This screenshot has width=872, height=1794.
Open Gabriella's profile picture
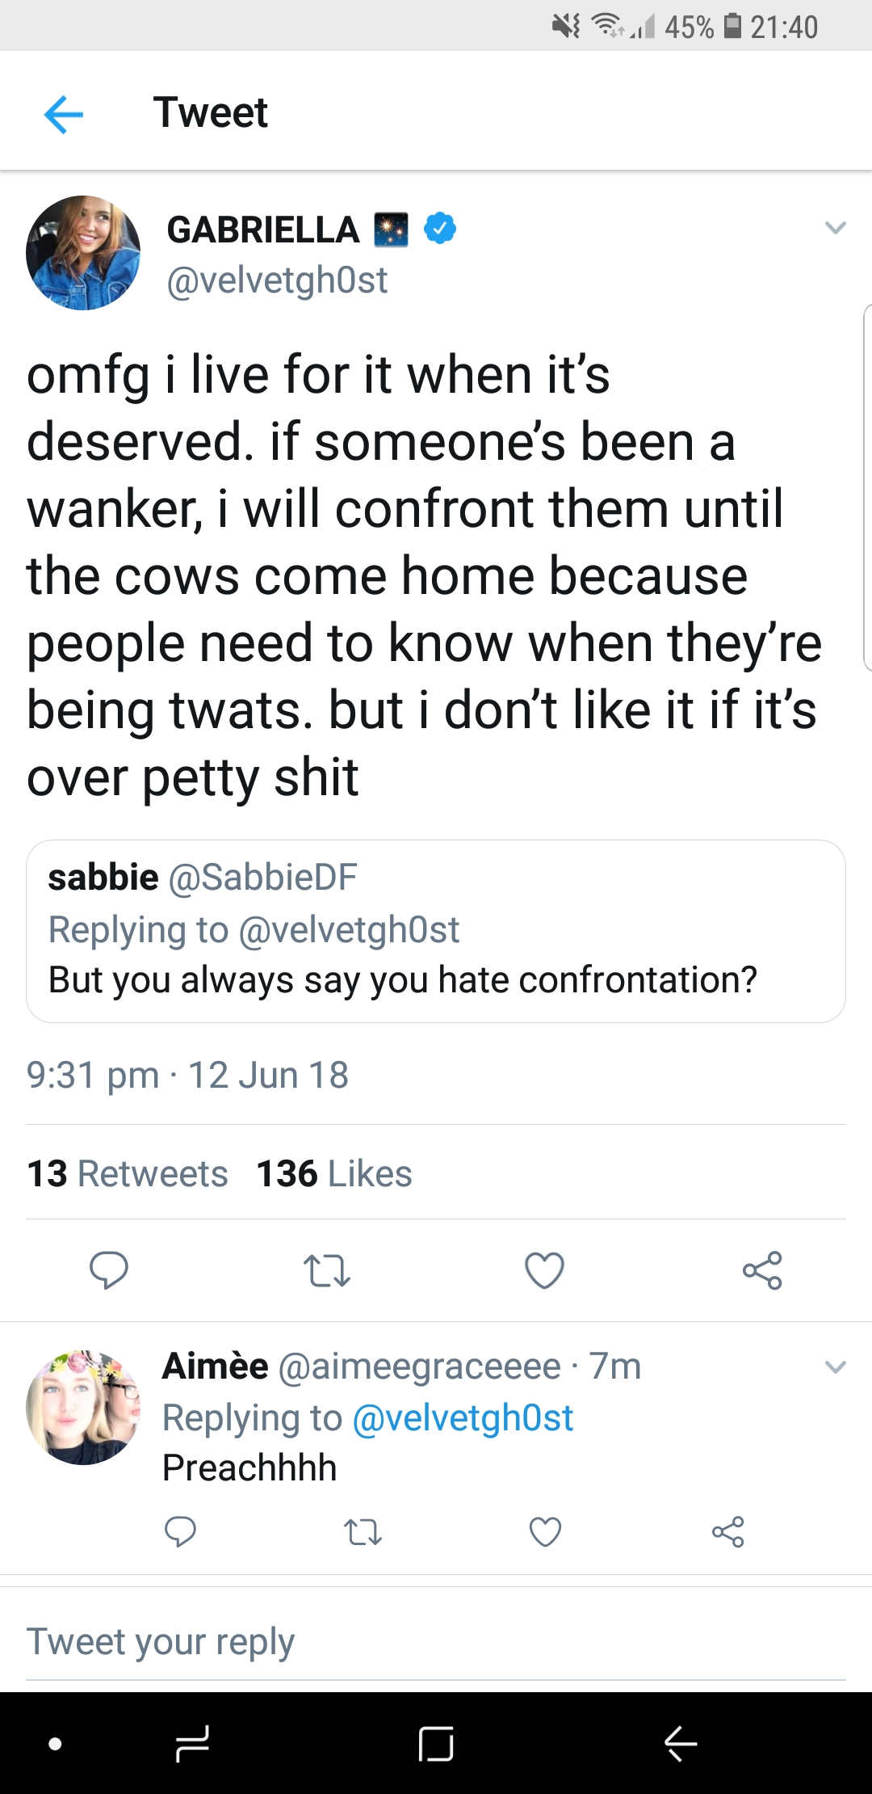point(83,252)
